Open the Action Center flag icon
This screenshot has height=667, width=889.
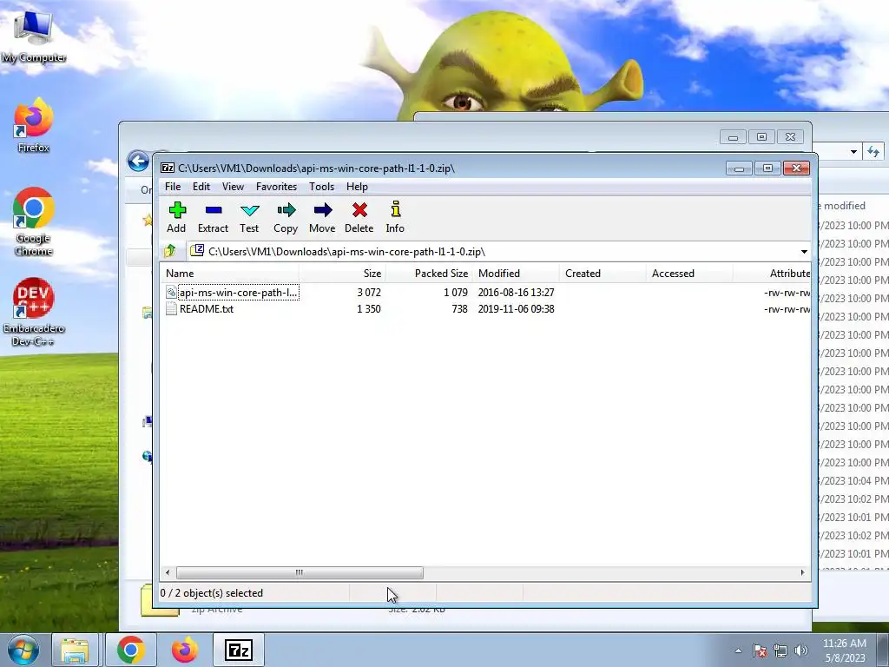point(760,650)
